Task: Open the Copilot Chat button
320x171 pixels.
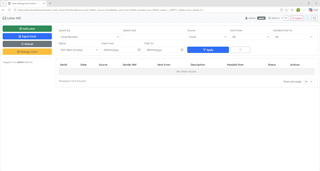Action: [313, 10]
